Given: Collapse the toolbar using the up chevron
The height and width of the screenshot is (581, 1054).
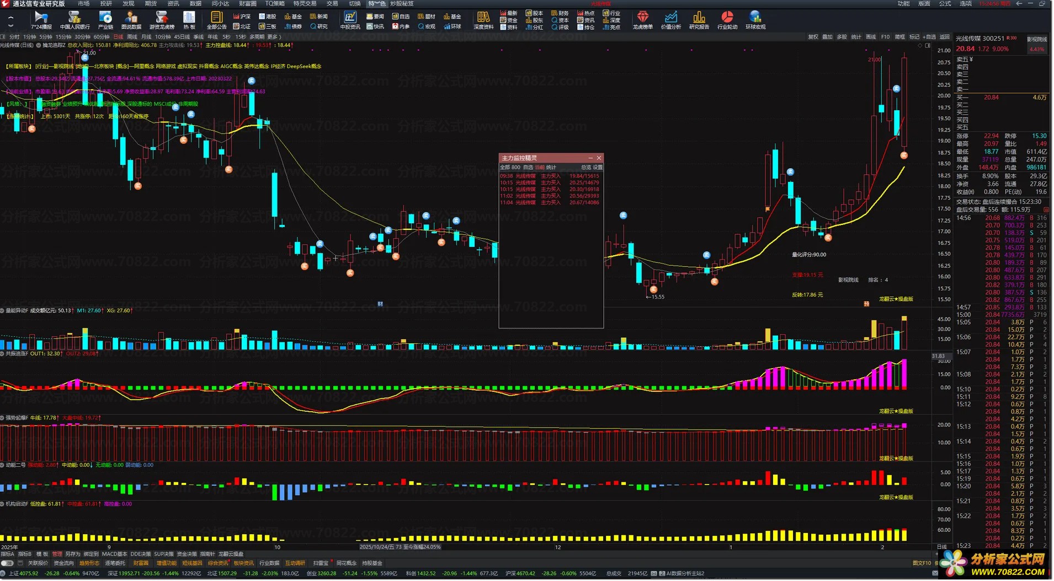Looking at the screenshot, I should tap(10, 17).
